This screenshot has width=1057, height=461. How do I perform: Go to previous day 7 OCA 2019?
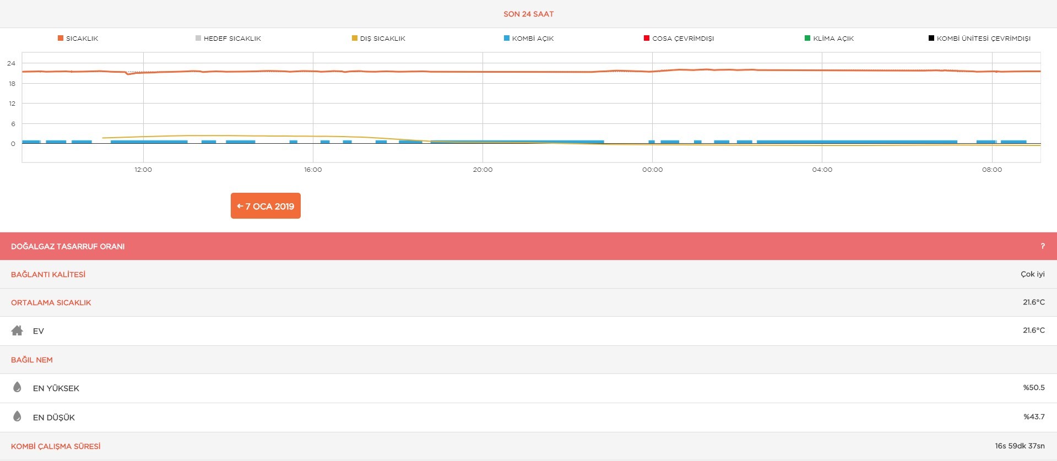(265, 206)
